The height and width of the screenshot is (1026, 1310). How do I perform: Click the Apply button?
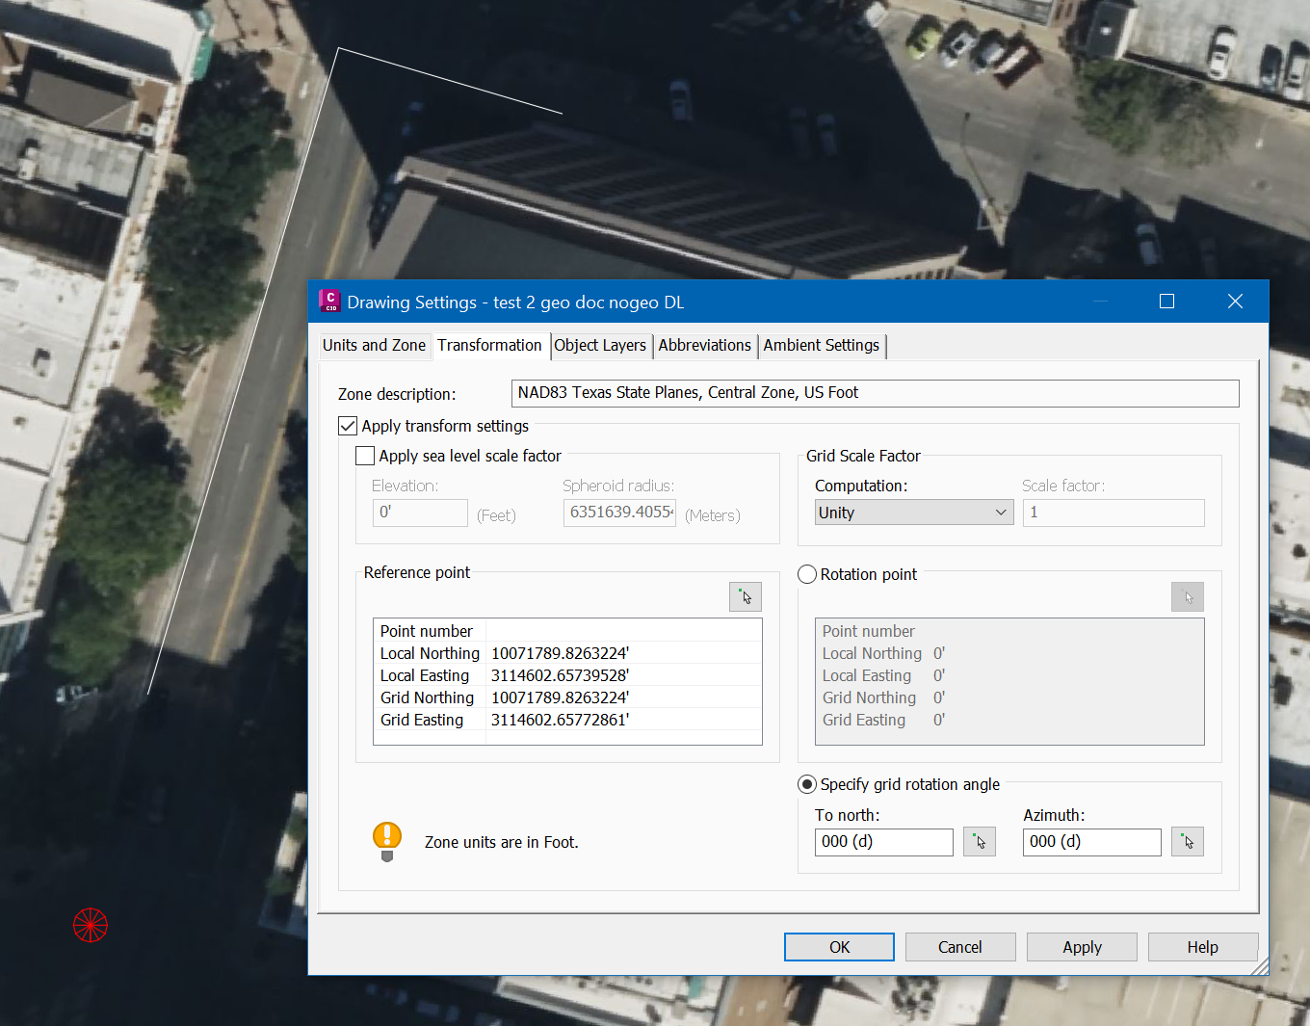(x=1081, y=946)
